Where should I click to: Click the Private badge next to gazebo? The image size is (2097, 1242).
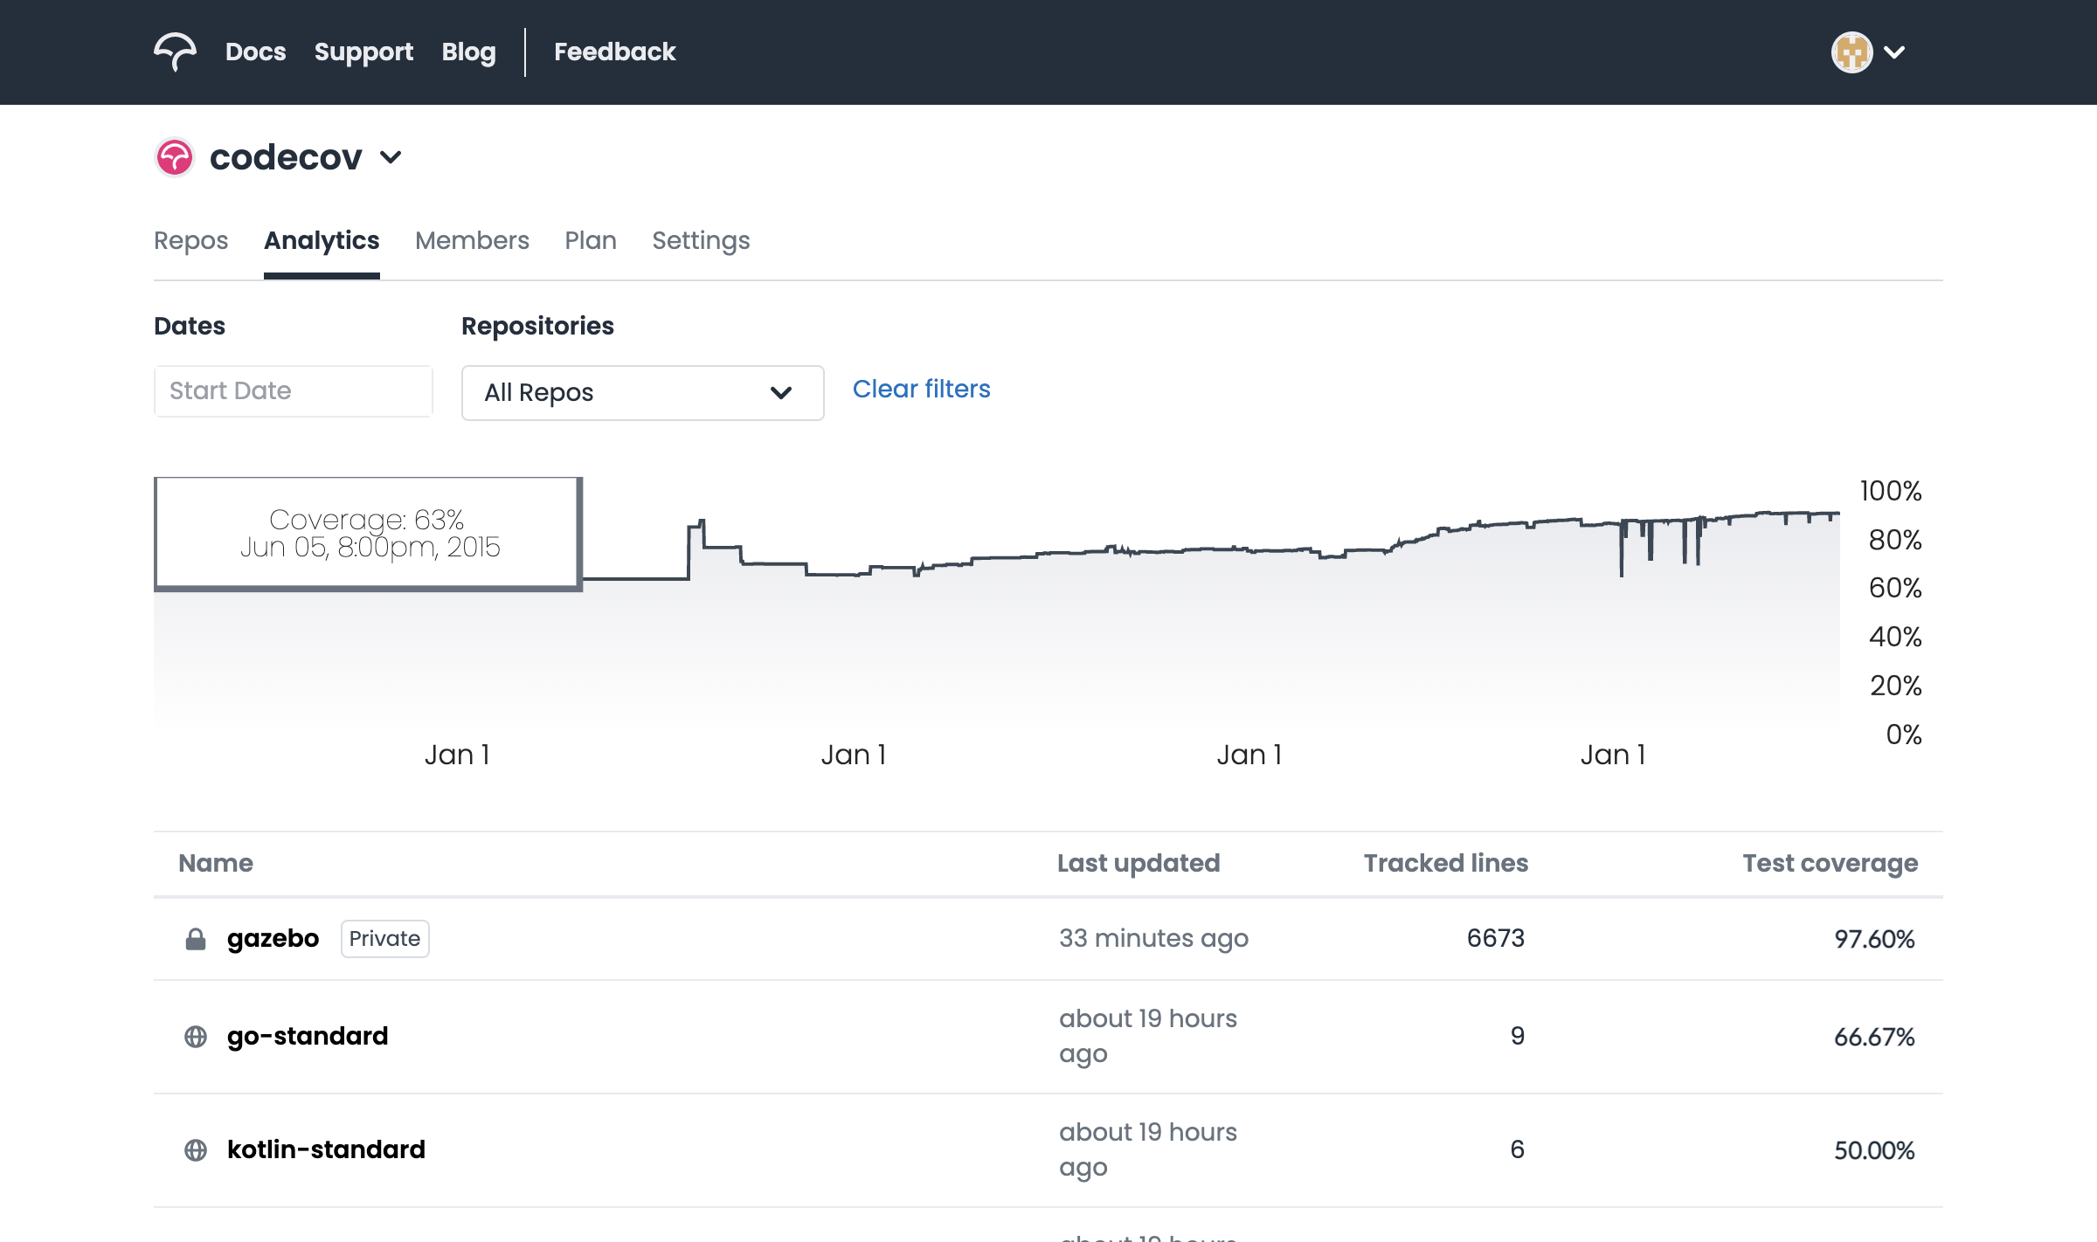tap(384, 938)
